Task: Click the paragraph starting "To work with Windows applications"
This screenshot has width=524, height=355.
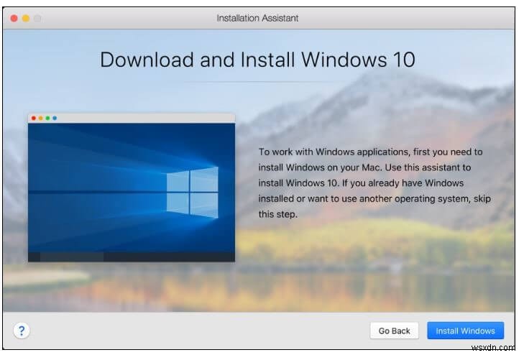Action: coord(374,183)
